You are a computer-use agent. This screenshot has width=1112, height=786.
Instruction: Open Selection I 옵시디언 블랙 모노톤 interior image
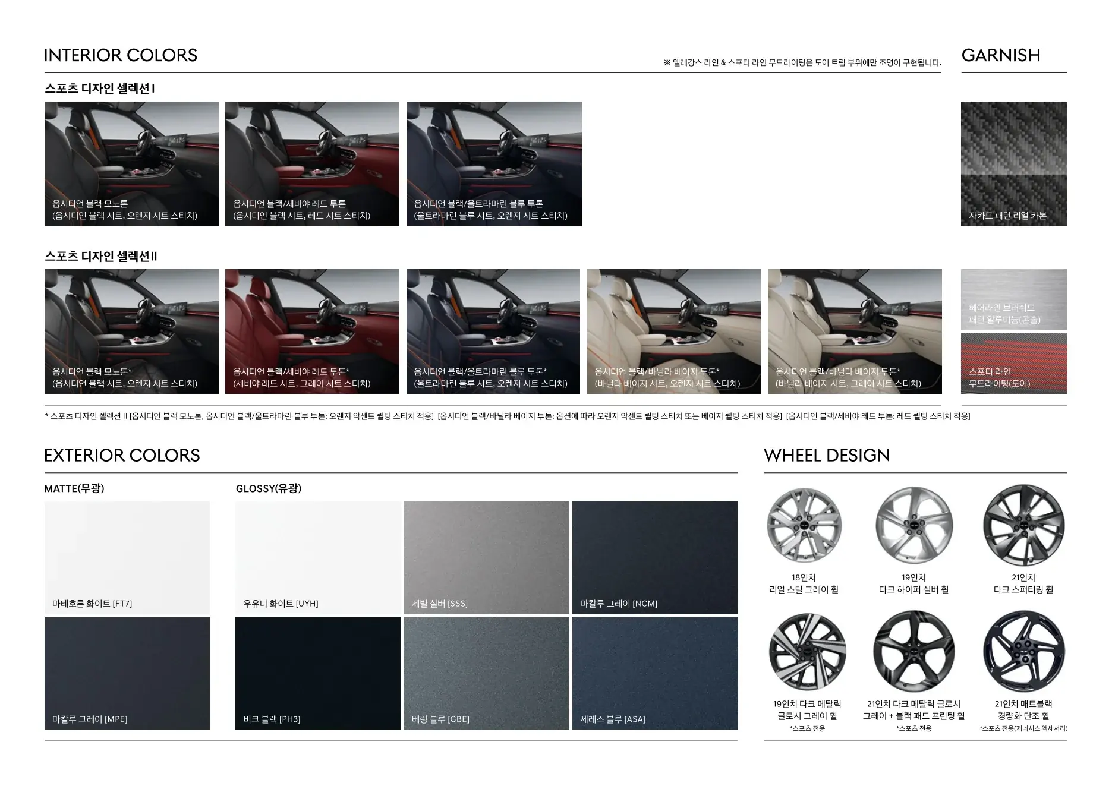pyautogui.click(x=131, y=164)
